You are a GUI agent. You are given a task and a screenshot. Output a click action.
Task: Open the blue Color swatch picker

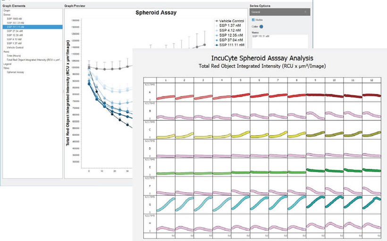click(x=261, y=27)
